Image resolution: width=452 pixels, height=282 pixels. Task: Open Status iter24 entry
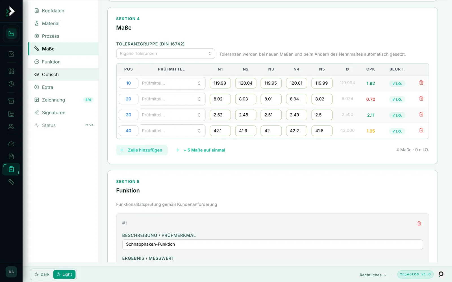pos(64,125)
